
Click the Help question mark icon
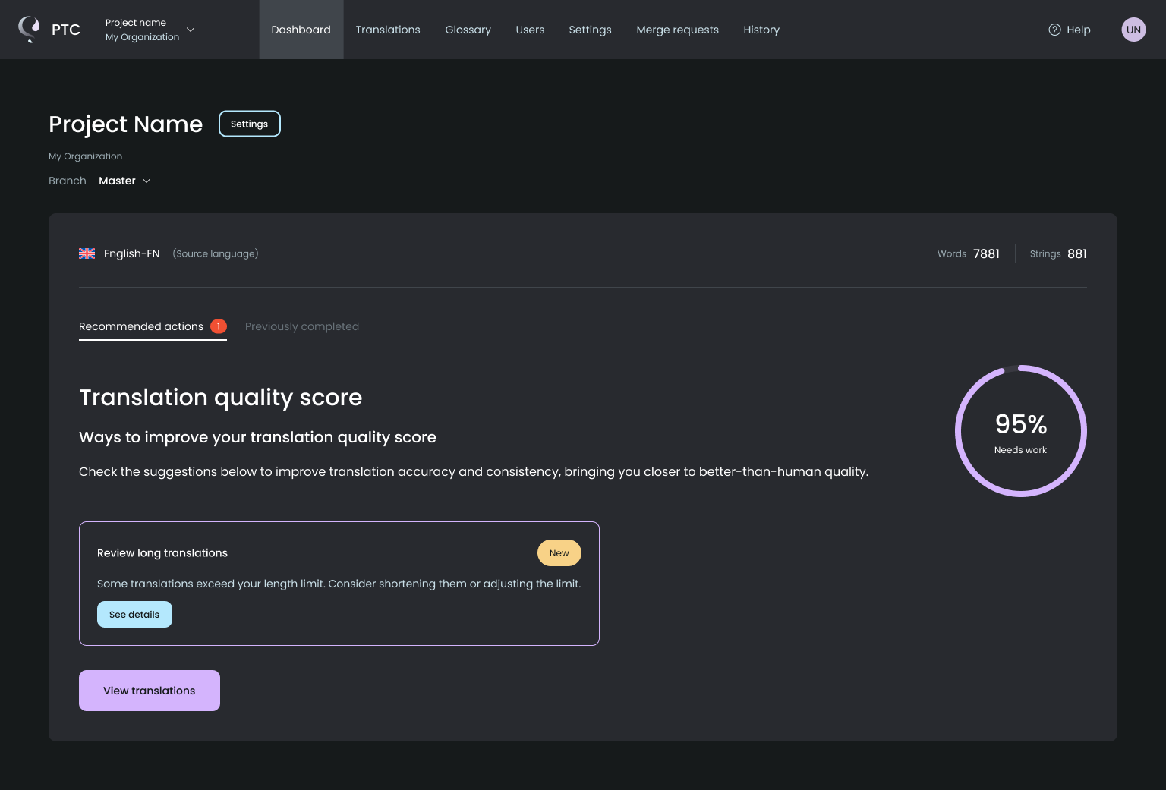tap(1054, 30)
